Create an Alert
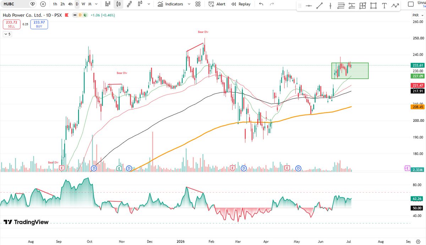This screenshot has height=245, width=426. point(217,4)
